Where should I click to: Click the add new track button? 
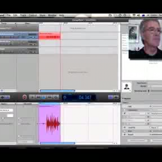(2, 97)
